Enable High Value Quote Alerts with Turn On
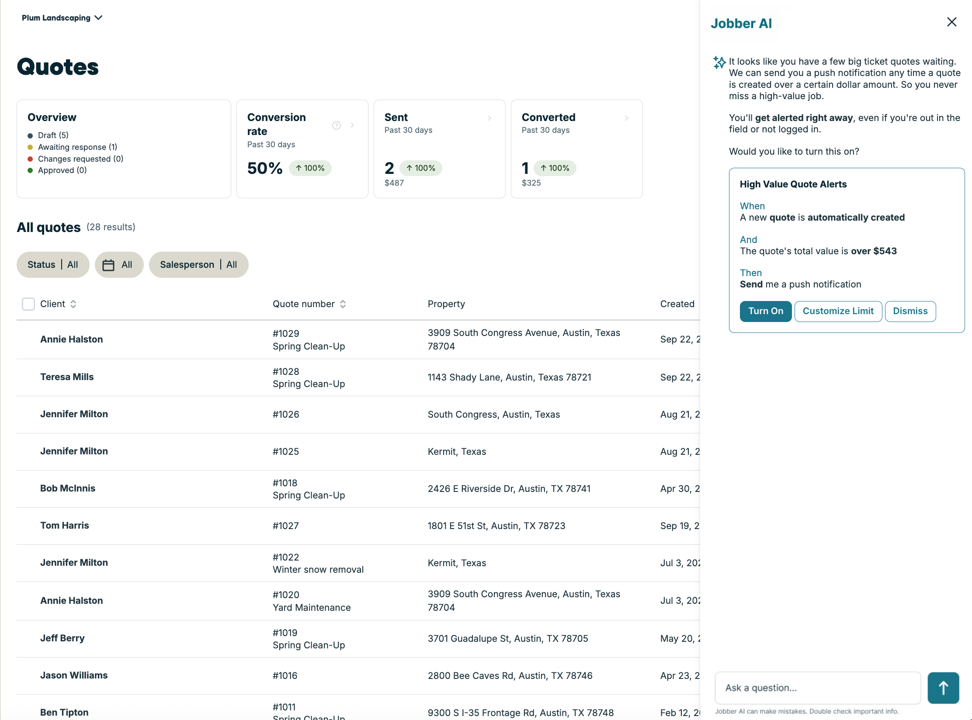 (765, 311)
